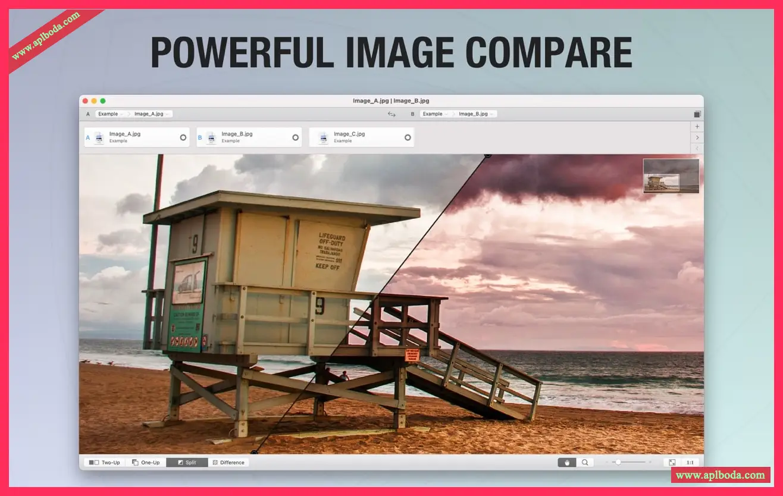Open the Example folder dropdown for side A

tap(110, 114)
